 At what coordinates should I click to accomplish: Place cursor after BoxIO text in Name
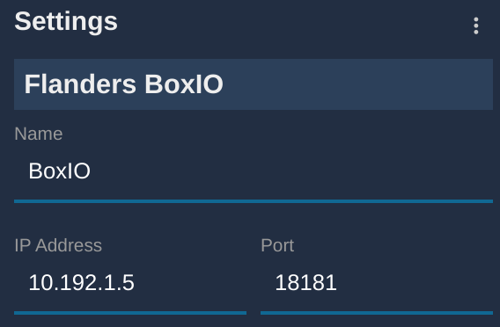(92, 171)
